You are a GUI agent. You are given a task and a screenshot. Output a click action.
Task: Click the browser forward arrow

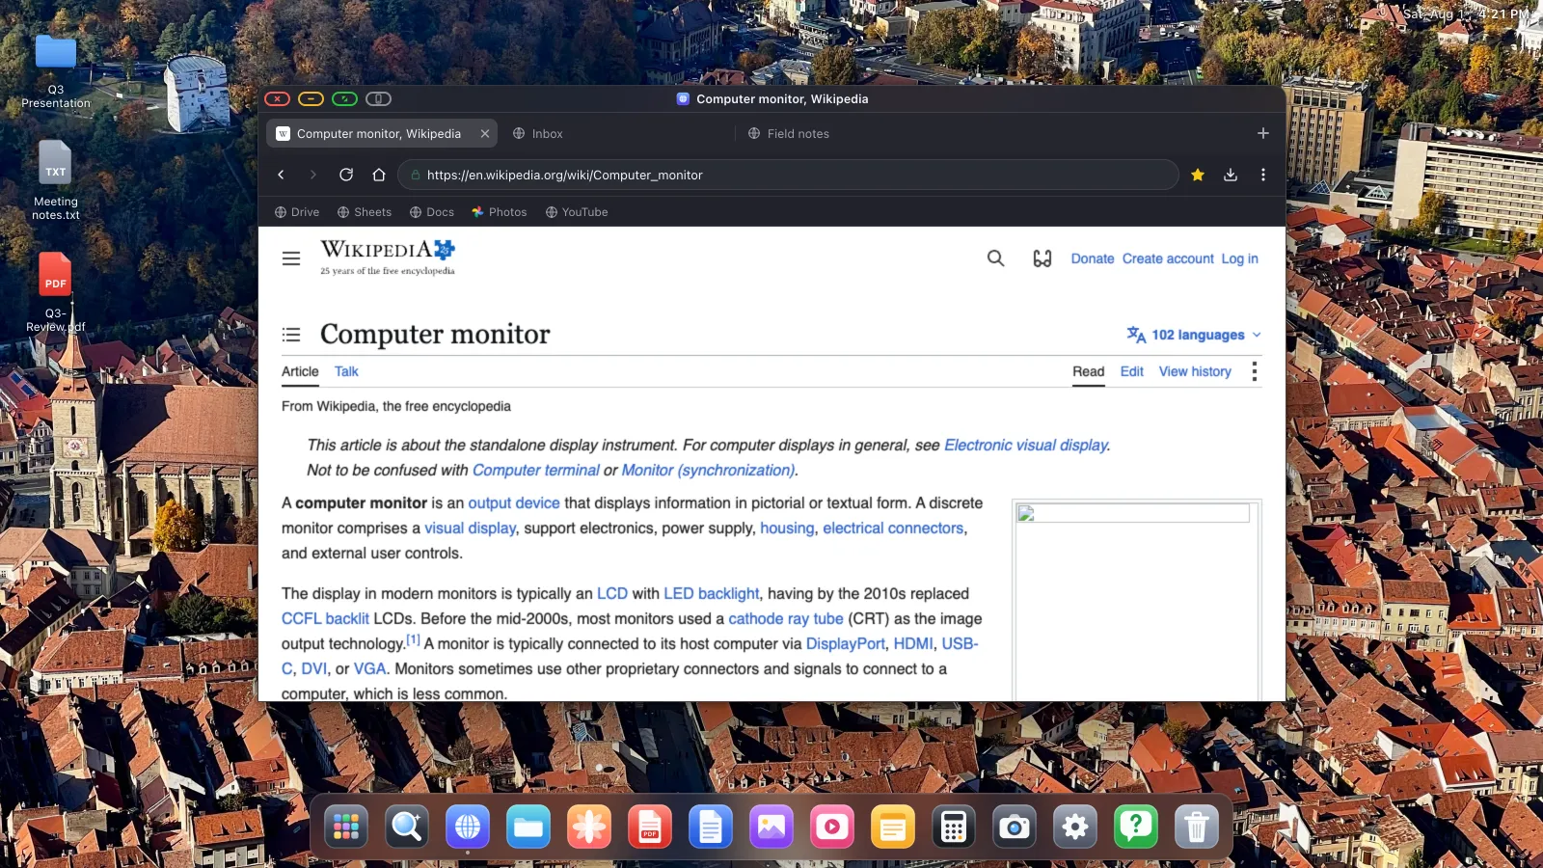pos(312,175)
